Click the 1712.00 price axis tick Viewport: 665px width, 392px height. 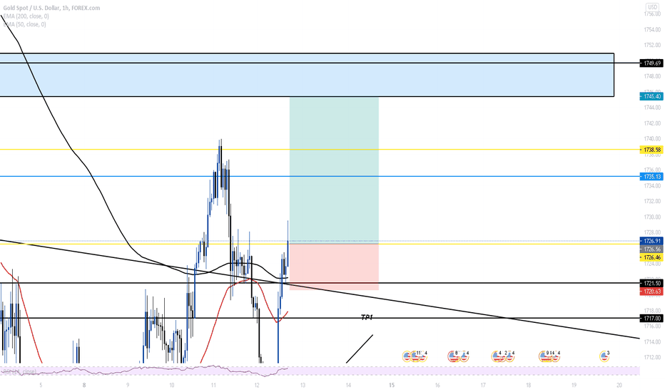[x=652, y=357]
